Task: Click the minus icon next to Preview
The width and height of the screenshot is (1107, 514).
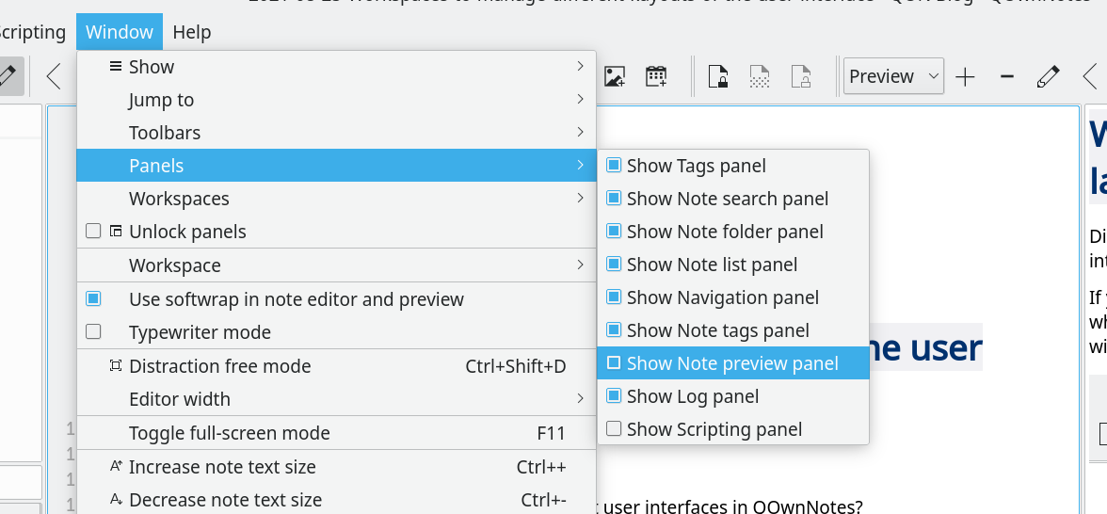Action: (1006, 77)
